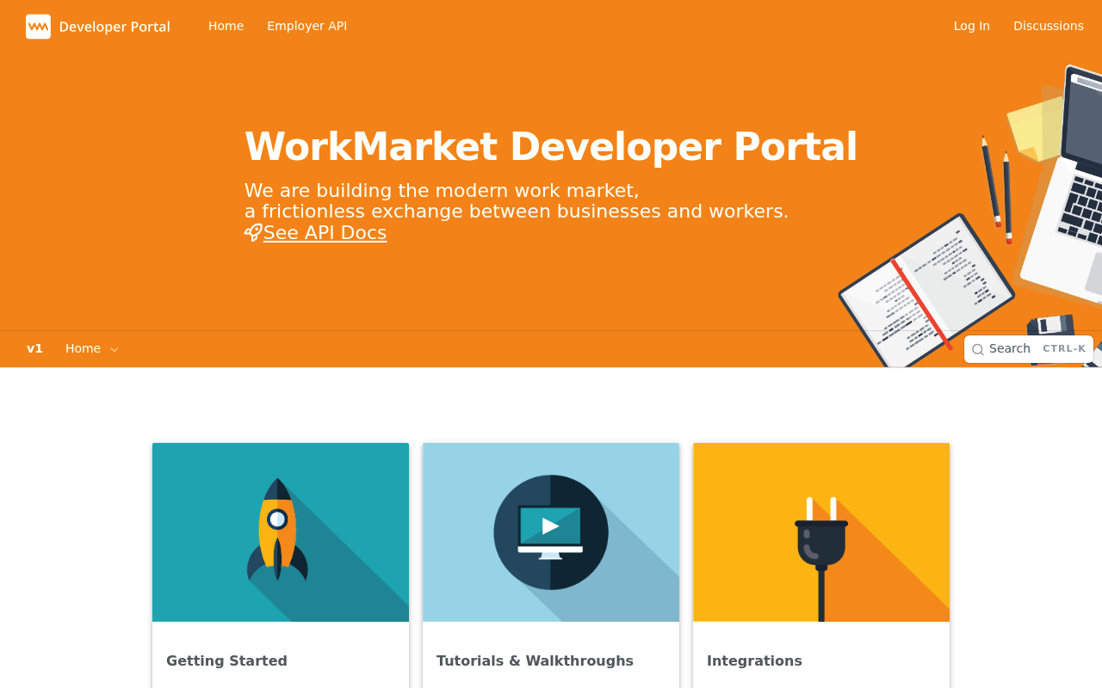
Task: Click the WorkMarket Developer Portal heading
Action: [551, 146]
